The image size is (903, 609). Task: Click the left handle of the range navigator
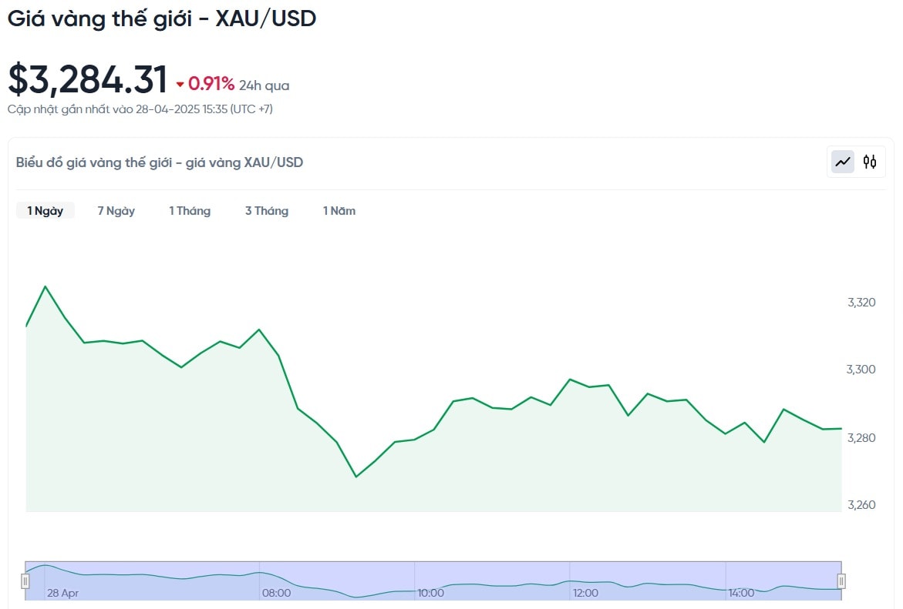(25, 581)
